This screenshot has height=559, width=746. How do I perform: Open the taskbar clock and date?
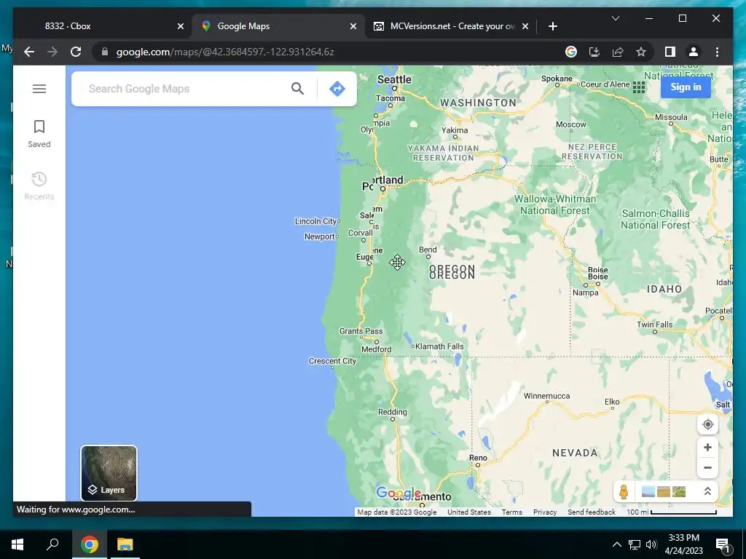(683, 544)
